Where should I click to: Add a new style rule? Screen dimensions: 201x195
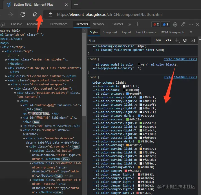click(x=177, y=40)
